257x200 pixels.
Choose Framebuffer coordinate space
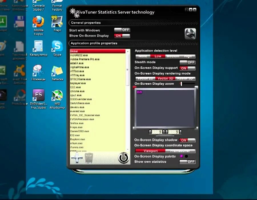coord(180,151)
